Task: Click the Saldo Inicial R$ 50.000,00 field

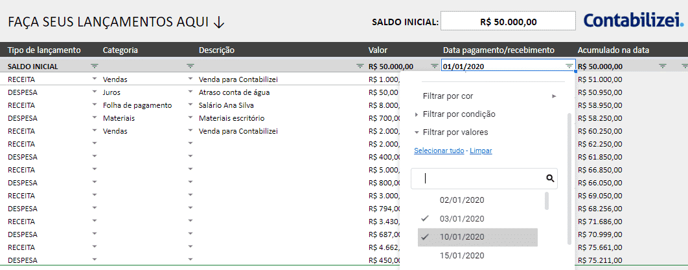Action: [508, 21]
